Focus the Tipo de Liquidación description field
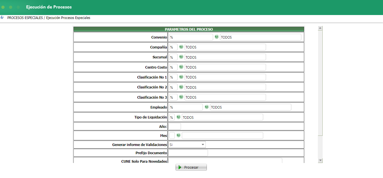The image size is (383, 178). coord(223,117)
